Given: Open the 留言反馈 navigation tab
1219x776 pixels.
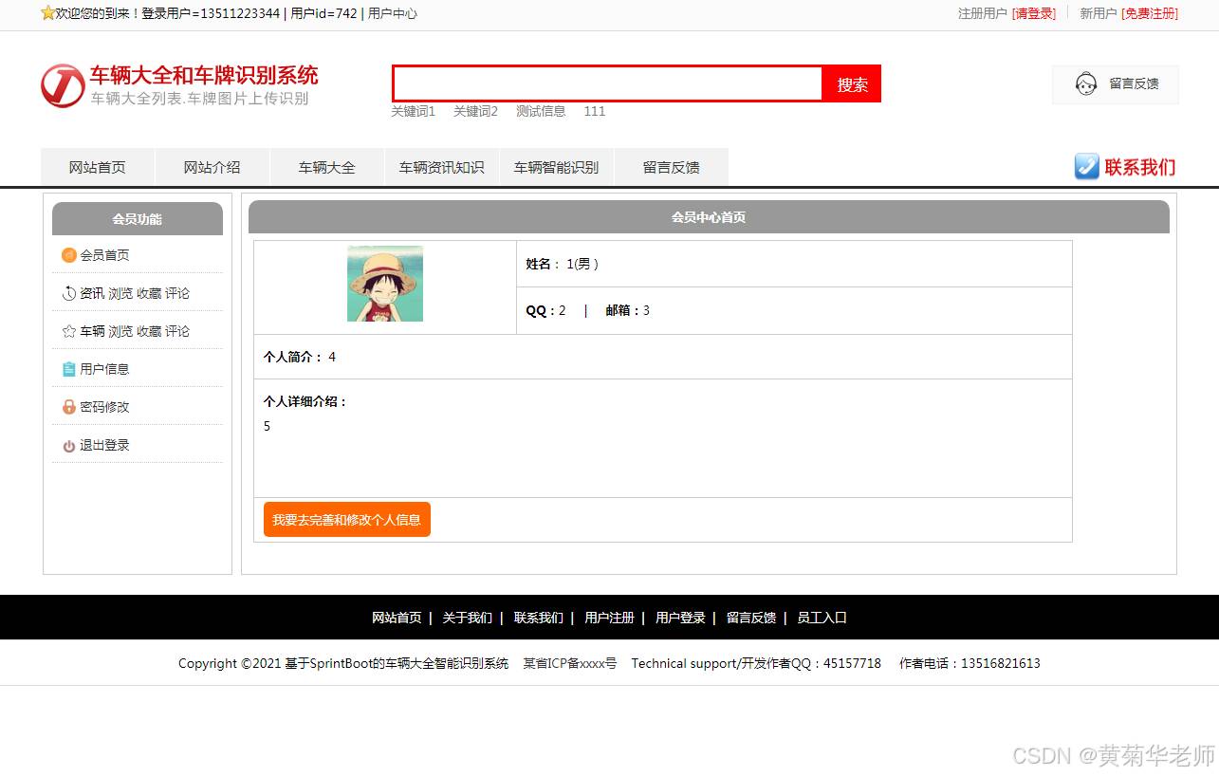Looking at the screenshot, I should 671,167.
